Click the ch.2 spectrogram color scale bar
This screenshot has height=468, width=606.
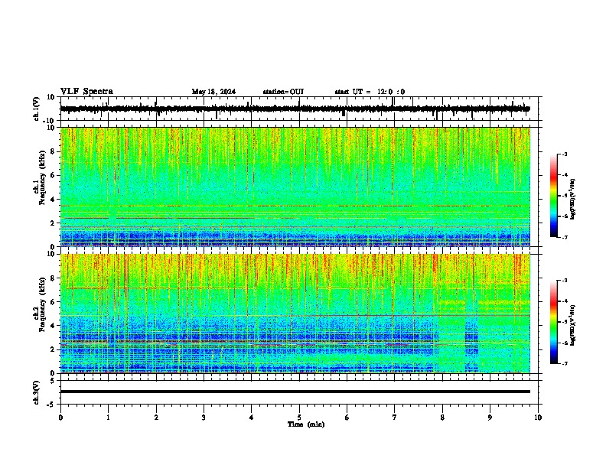pyautogui.click(x=554, y=322)
